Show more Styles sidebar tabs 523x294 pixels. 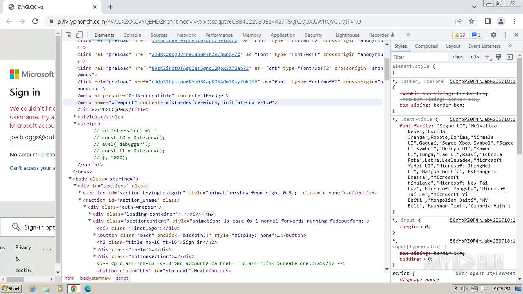coord(510,46)
